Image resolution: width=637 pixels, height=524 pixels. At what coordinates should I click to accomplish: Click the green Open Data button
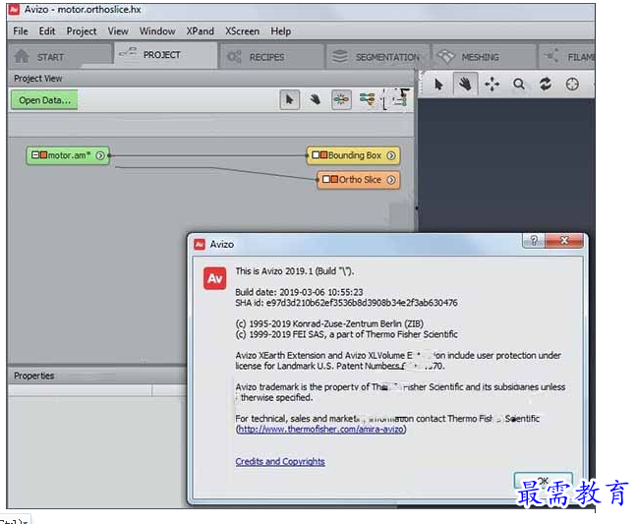pos(44,100)
